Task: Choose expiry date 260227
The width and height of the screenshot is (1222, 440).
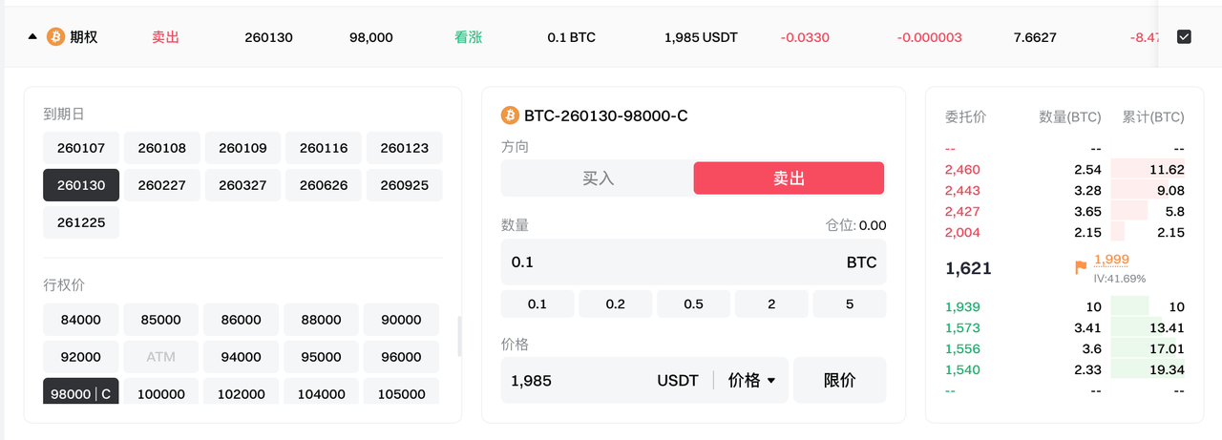Action: tap(162, 185)
